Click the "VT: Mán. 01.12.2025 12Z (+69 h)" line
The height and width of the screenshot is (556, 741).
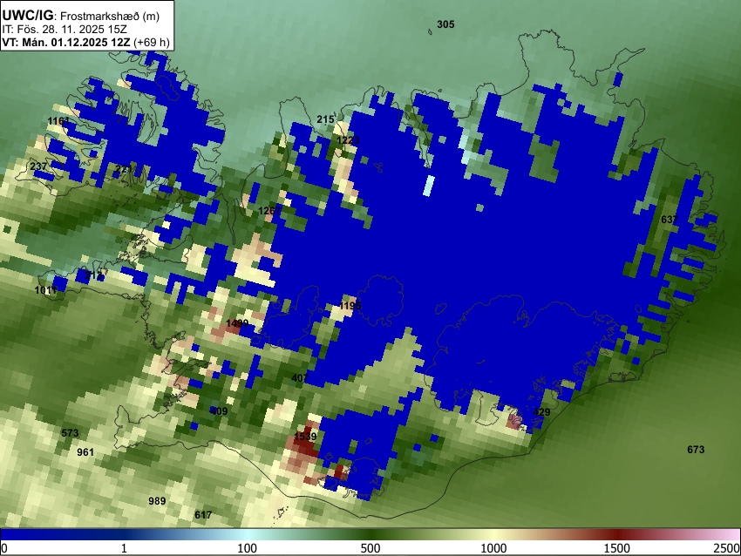pos(85,42)
